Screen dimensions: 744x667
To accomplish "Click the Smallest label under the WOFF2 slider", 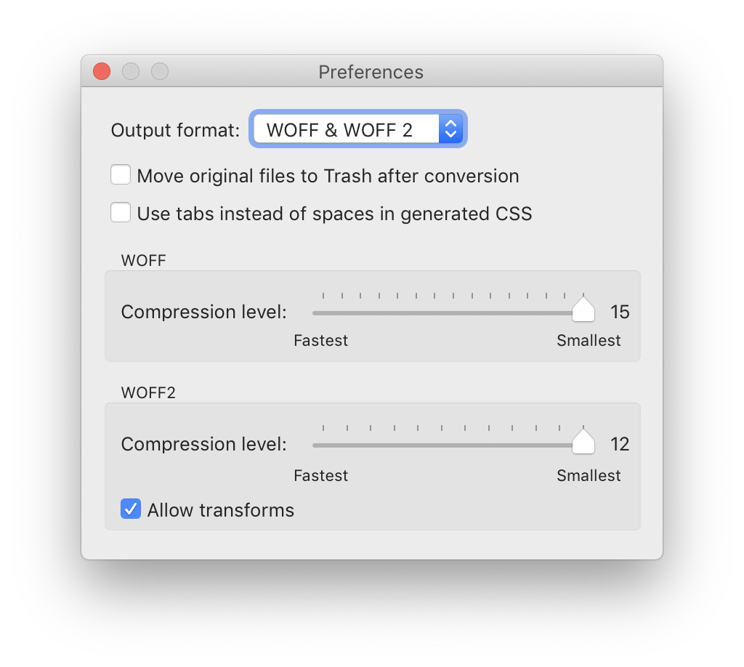I will (x=589, y=476).
